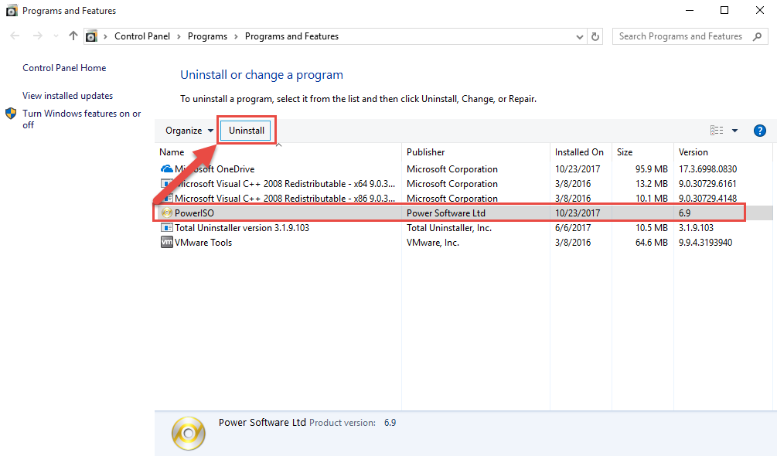Click the Microsoft OneDrive cloud icon

coord(168,168)
